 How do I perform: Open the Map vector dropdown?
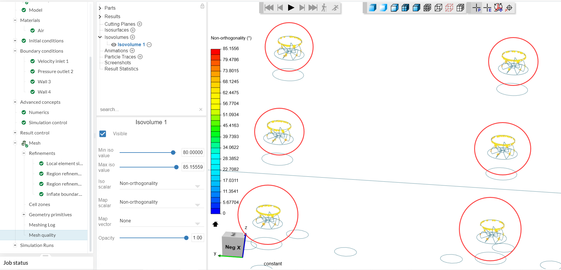(x=198, y=223)
